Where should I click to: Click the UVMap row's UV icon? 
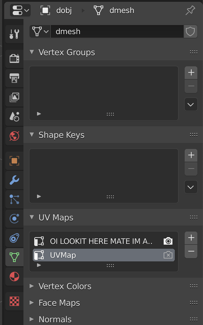click(x=39, y=255)
